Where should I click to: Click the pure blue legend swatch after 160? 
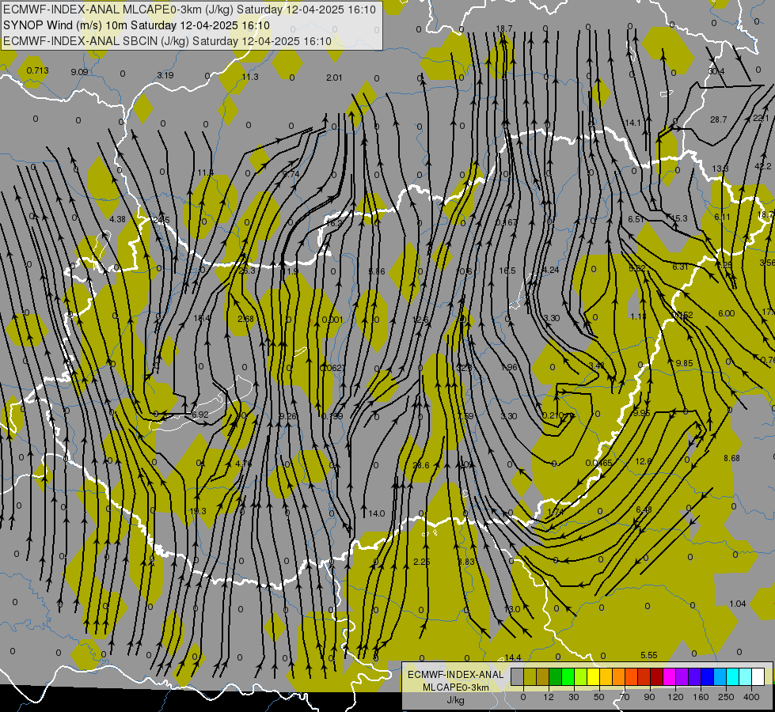pyautogui.click(x=708, y=677)
